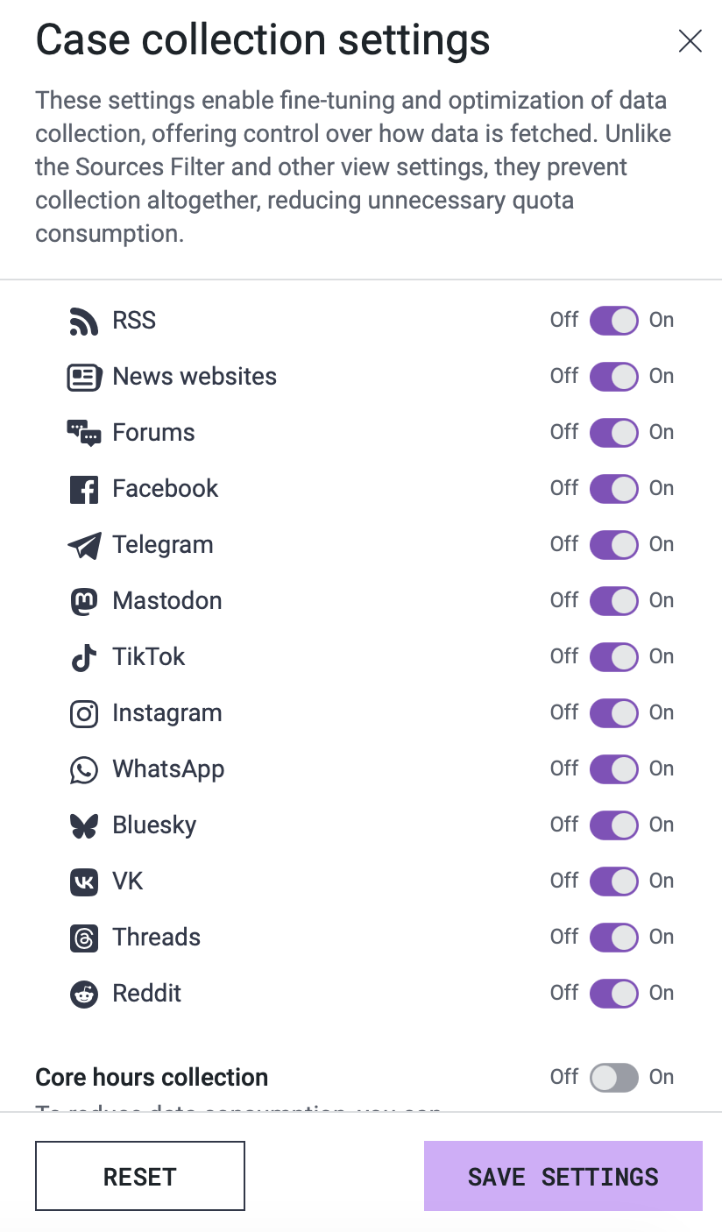The height and width of the screenshot is (1232, 722).
Task: Click the TikTok logo icon
Action: point(84,657)
